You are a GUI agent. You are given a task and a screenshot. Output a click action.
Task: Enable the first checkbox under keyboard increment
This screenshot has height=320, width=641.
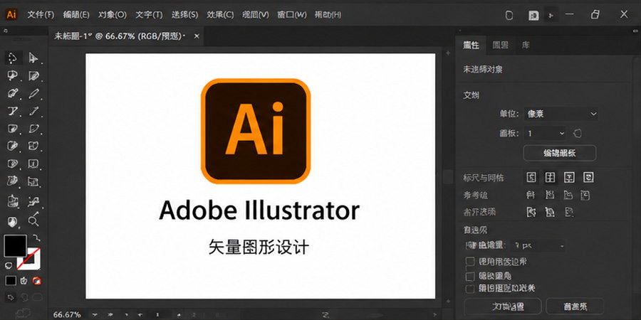(x=470, y=262)
